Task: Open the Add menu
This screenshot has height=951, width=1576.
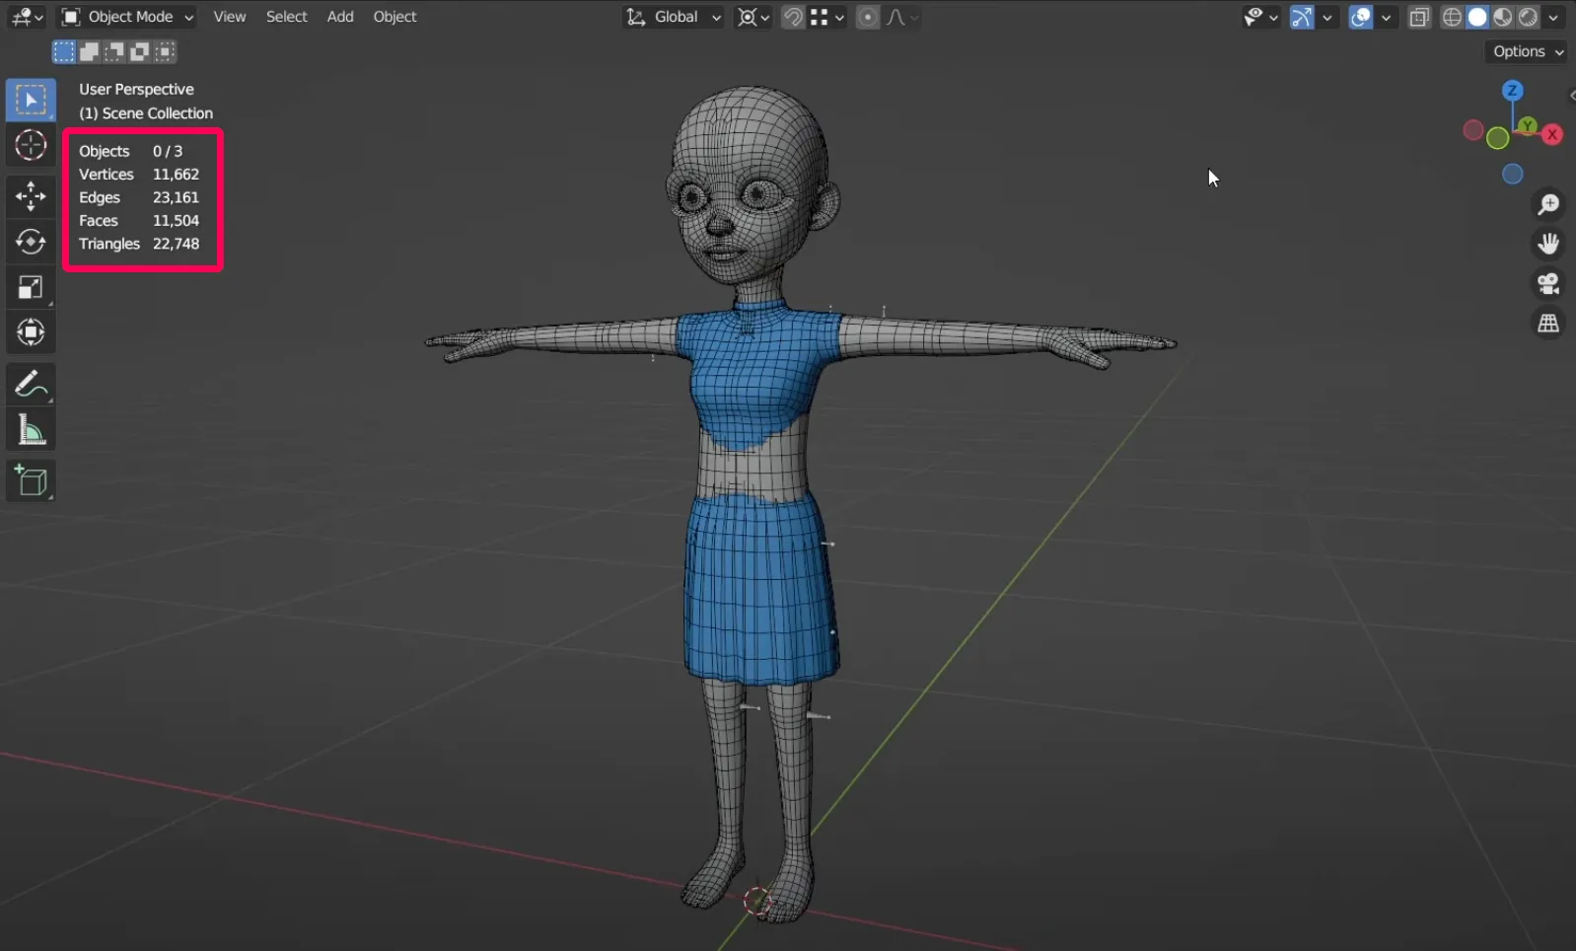Action: point(340,17)
